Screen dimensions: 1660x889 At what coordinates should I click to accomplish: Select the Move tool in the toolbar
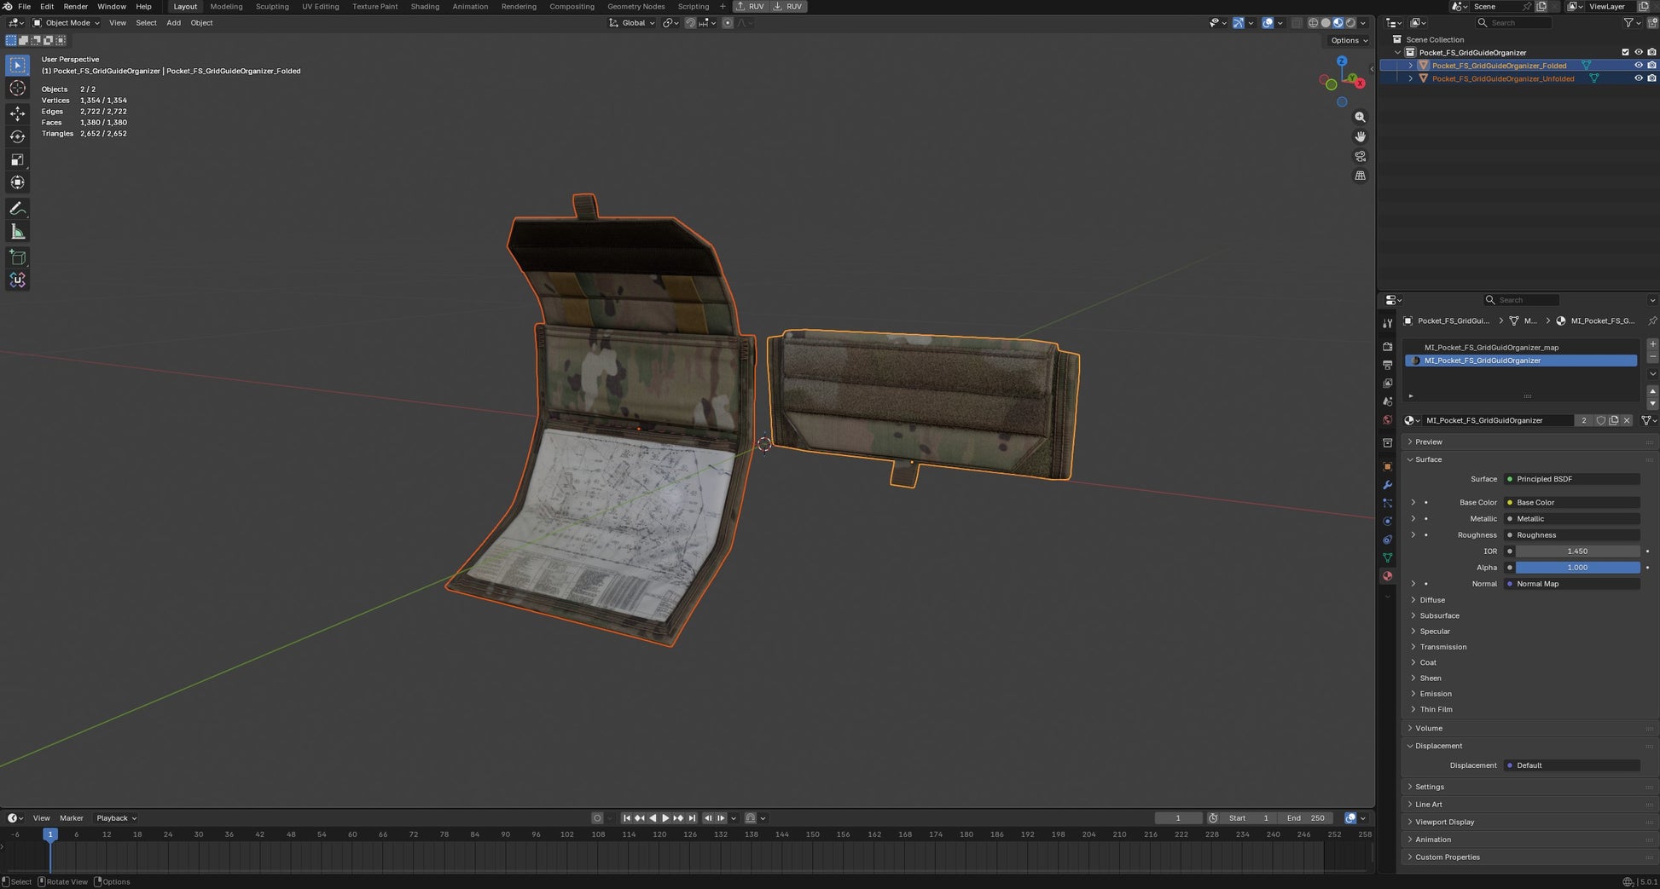pyautogui.click(x=17, y=113)
